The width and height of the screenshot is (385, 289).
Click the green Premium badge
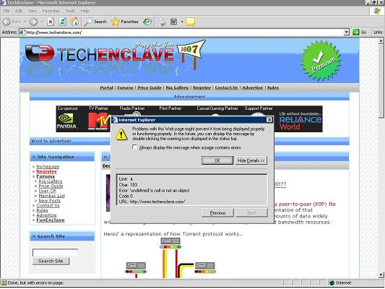[x=321, y=61]
